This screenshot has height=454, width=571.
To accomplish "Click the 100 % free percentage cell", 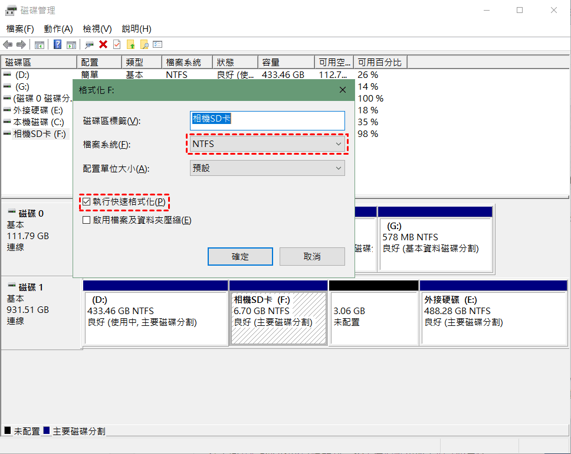I will (370, 99).
